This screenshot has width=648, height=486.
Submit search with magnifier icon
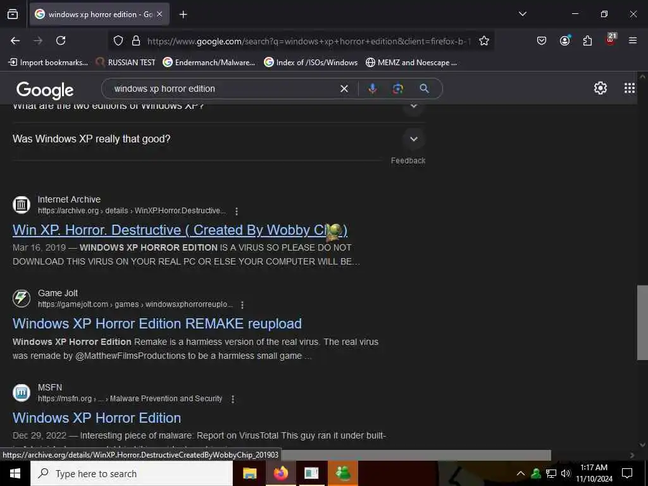coord(424,89)
